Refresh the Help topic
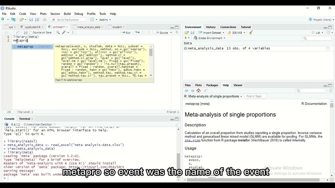Image resolution: width=335 pixels, height=188 pixels. 331,91
